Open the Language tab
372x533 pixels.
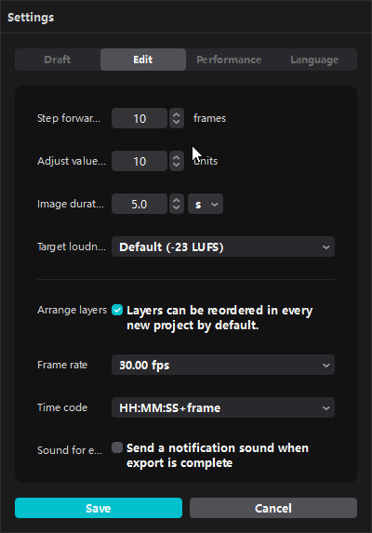coord(314,60)
